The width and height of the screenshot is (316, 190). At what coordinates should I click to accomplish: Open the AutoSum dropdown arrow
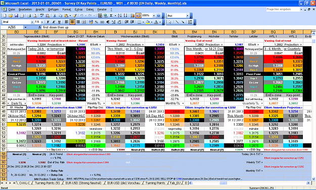coord(115,16)
